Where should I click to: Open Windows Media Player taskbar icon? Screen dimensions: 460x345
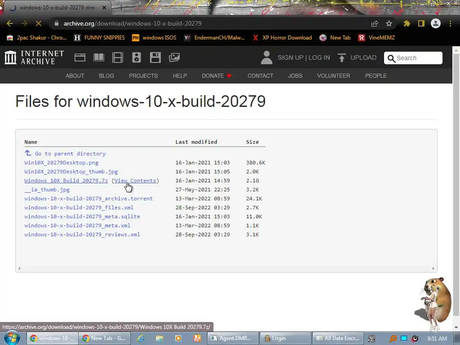tap(178, 338)
